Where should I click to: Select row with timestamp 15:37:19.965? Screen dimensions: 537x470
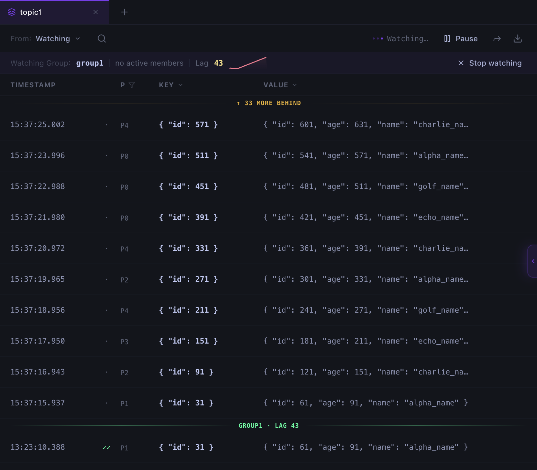pos(268,279)
